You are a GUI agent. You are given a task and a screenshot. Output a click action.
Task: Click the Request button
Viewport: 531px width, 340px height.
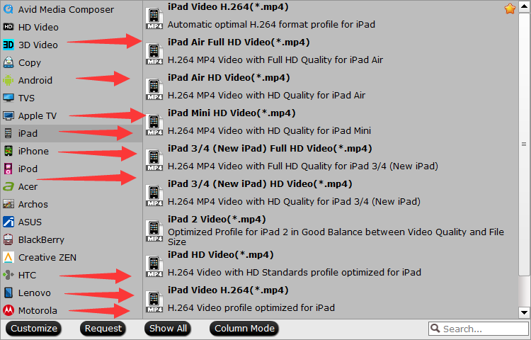tap(103, 329)
